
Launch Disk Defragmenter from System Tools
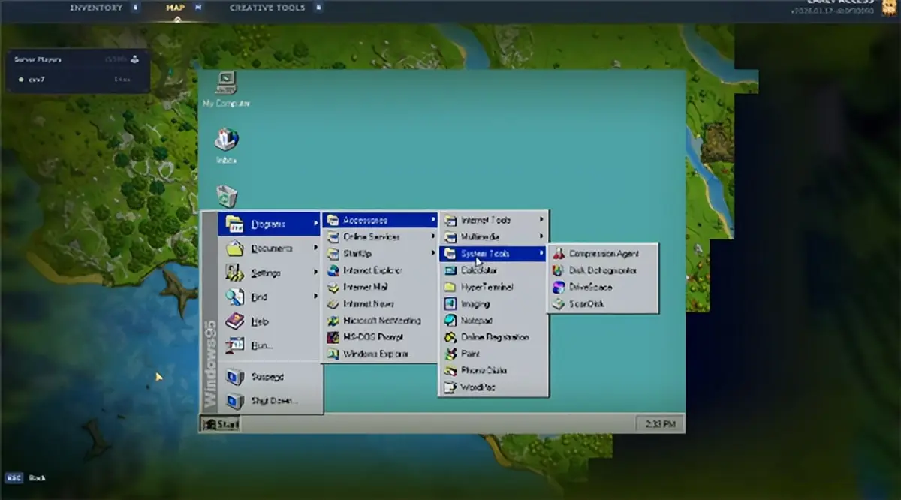coord(602,270)
